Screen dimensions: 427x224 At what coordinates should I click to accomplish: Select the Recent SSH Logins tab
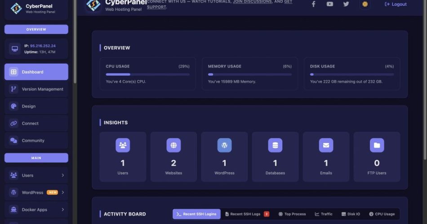[x=196, y=214]
